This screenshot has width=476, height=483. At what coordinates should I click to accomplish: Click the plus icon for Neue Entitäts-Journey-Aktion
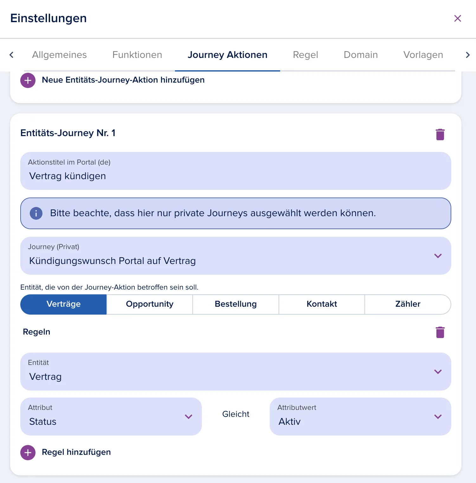28,80
